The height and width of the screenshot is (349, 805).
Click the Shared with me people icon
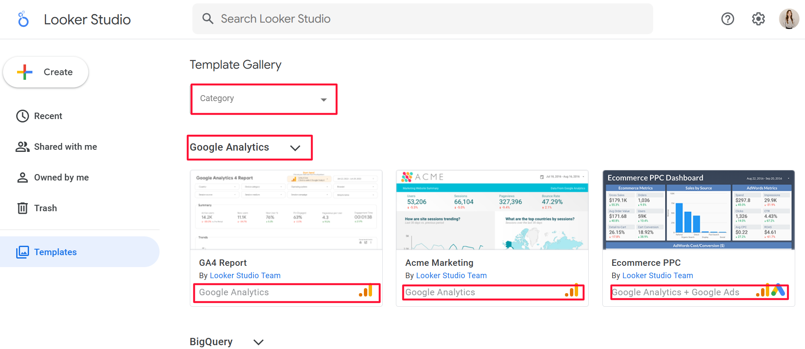(23, 147)
